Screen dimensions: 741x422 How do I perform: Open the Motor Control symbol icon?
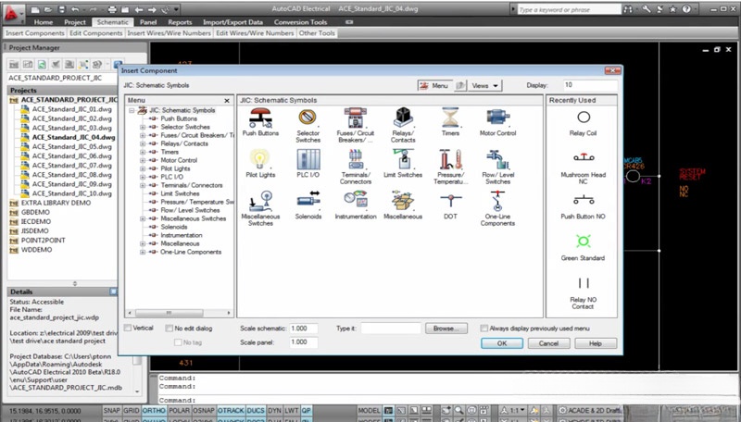497,118
